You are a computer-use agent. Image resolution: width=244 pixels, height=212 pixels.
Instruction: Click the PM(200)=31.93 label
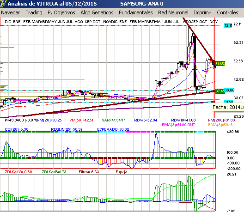pyautogui.click(x=221, y=120)
